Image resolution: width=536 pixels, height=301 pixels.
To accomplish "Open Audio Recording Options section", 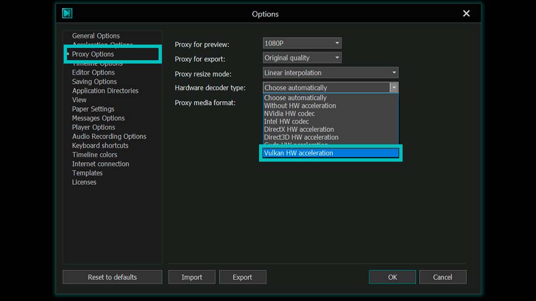I will tap(109, 137).
